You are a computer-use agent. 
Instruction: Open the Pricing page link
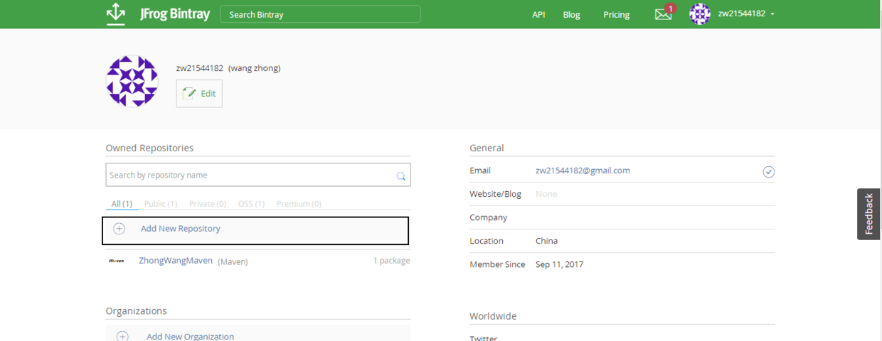click(x=616, y=14)
